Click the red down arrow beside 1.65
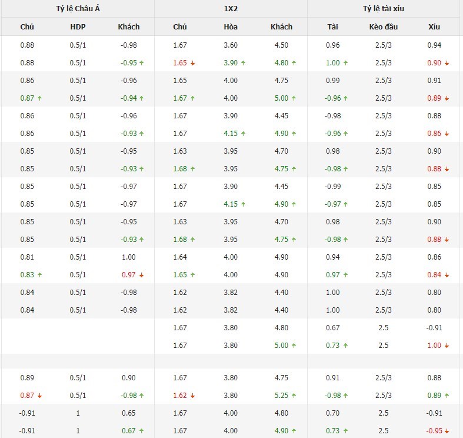This screenshot has height=438, width=463. coord(192,63)
